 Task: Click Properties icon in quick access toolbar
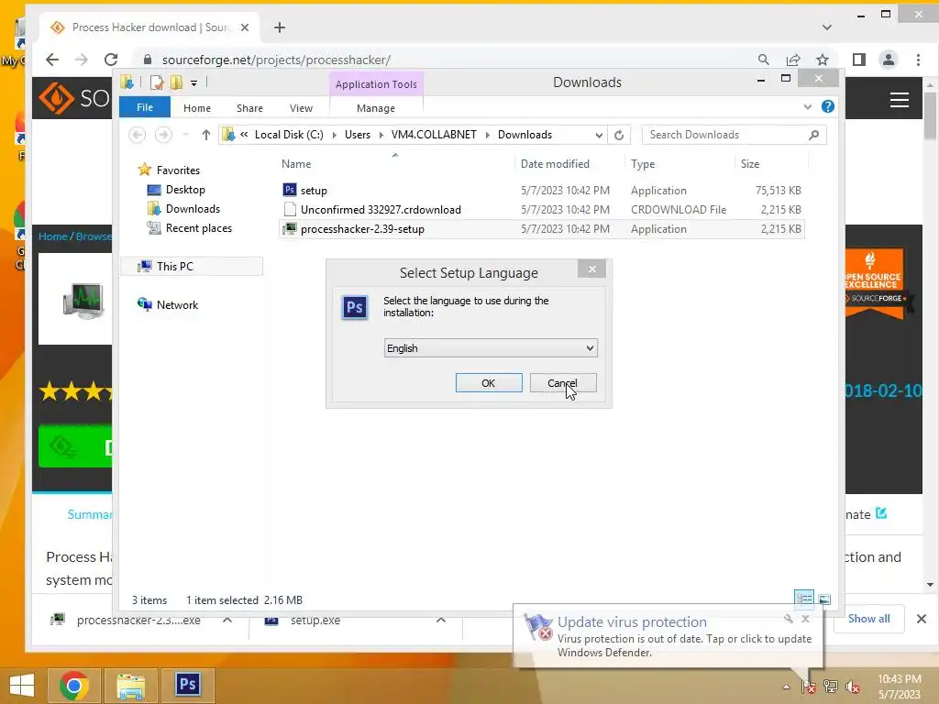157,82
